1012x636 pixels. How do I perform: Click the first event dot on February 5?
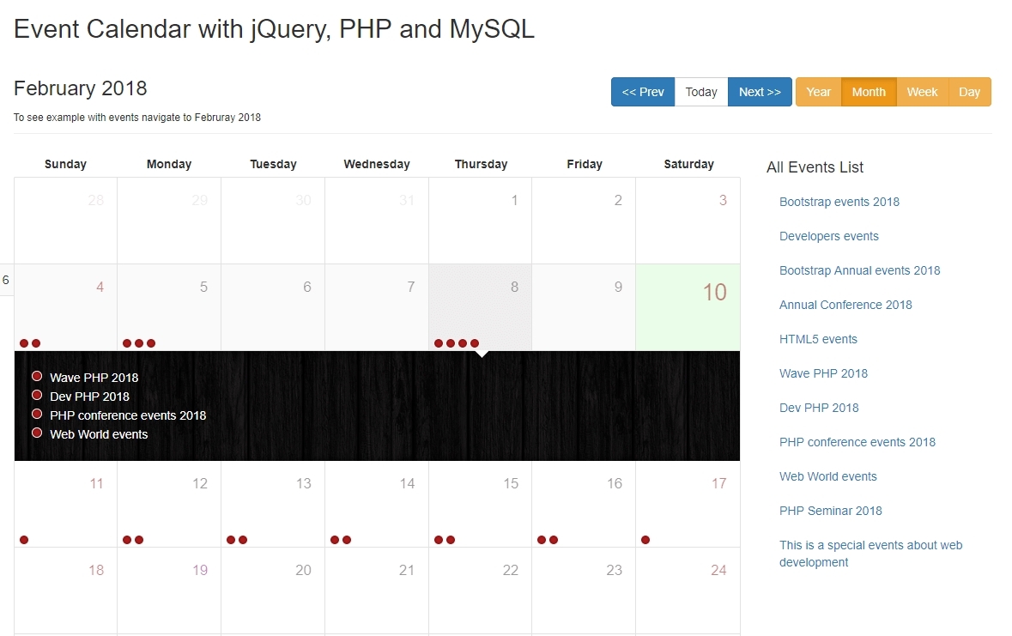coord(127,342)
